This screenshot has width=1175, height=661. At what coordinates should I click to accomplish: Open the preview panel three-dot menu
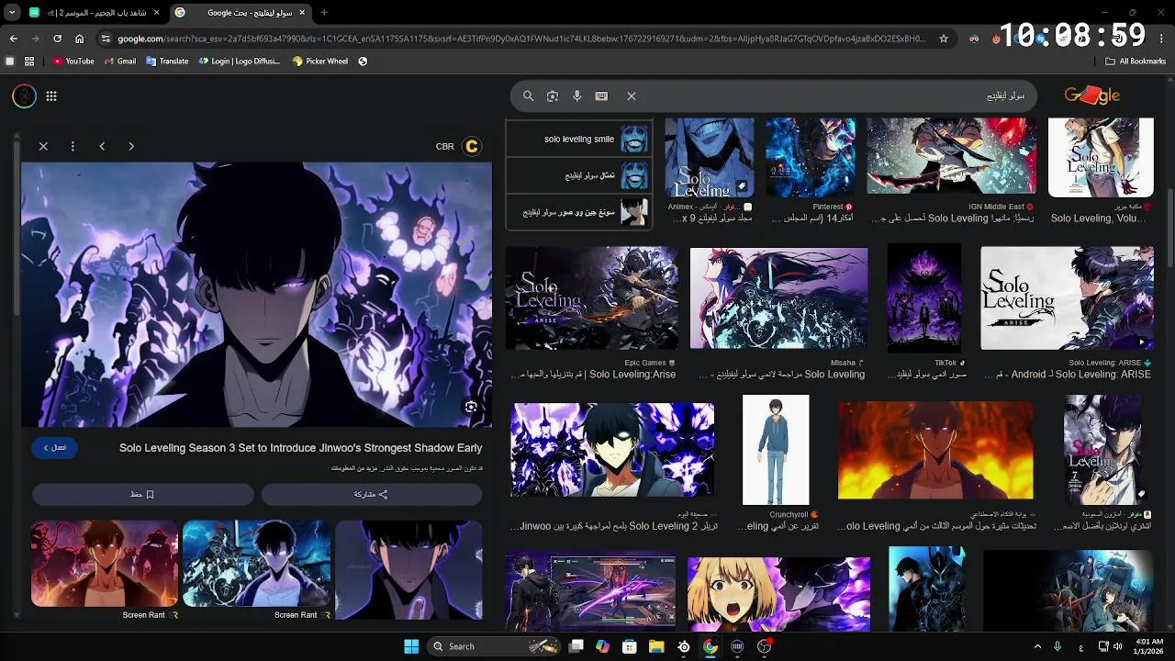pos(73,146)
